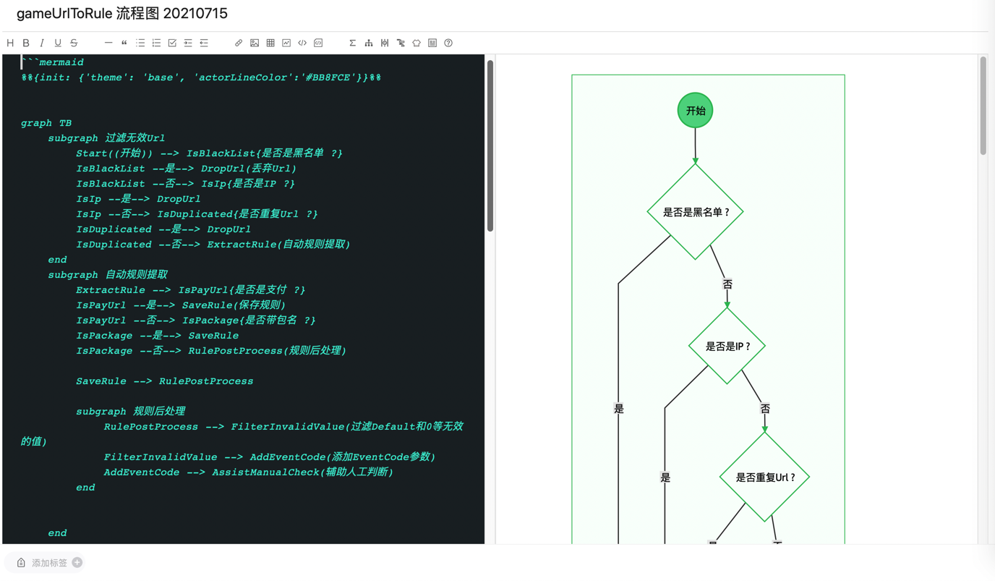
Task: Open the help question mark icon
Action: point(448,43)
